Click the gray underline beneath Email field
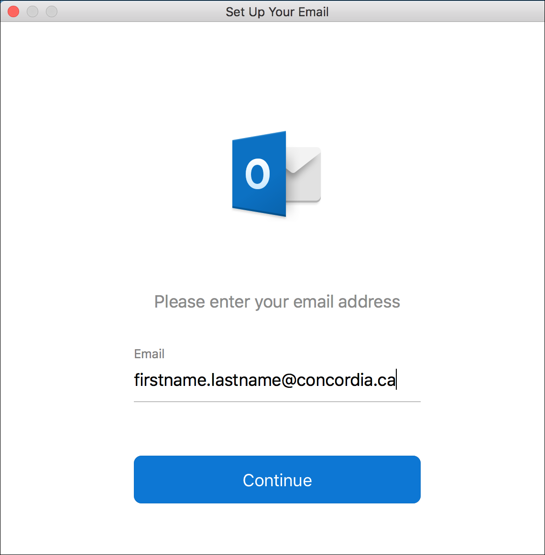545x555 pixels. point(277,402)
